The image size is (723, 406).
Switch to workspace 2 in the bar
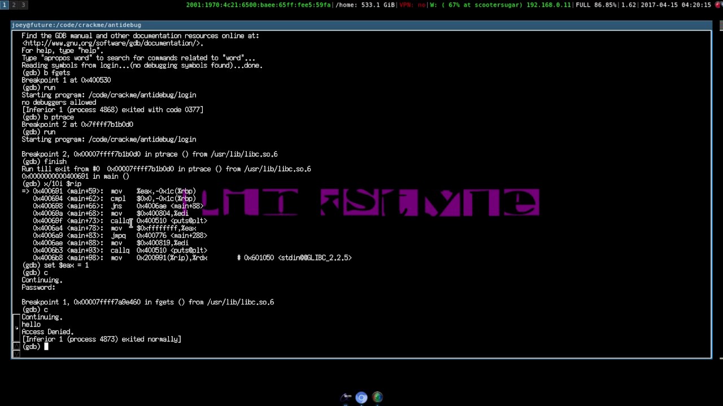click(x=14, y=5)
